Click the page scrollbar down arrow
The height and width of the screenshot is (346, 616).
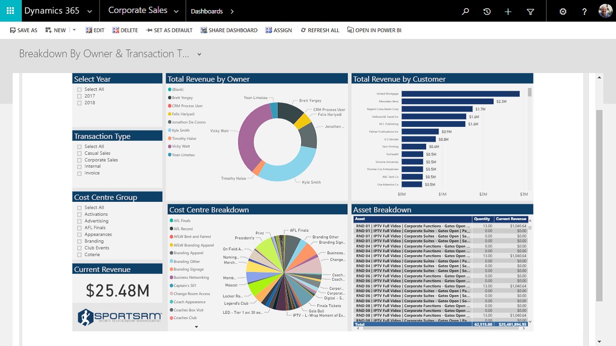pyautogui.click(x=599, y=342)
